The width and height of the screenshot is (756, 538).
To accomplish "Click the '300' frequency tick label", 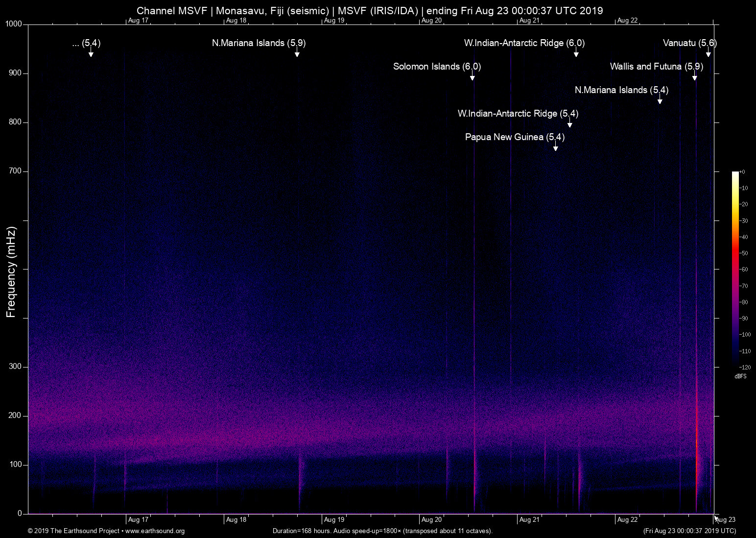I will pos(16,367).
